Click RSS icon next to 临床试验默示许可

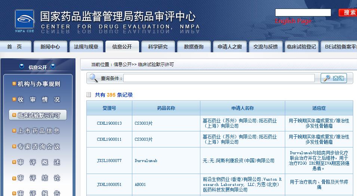click(x=14, y=115)
